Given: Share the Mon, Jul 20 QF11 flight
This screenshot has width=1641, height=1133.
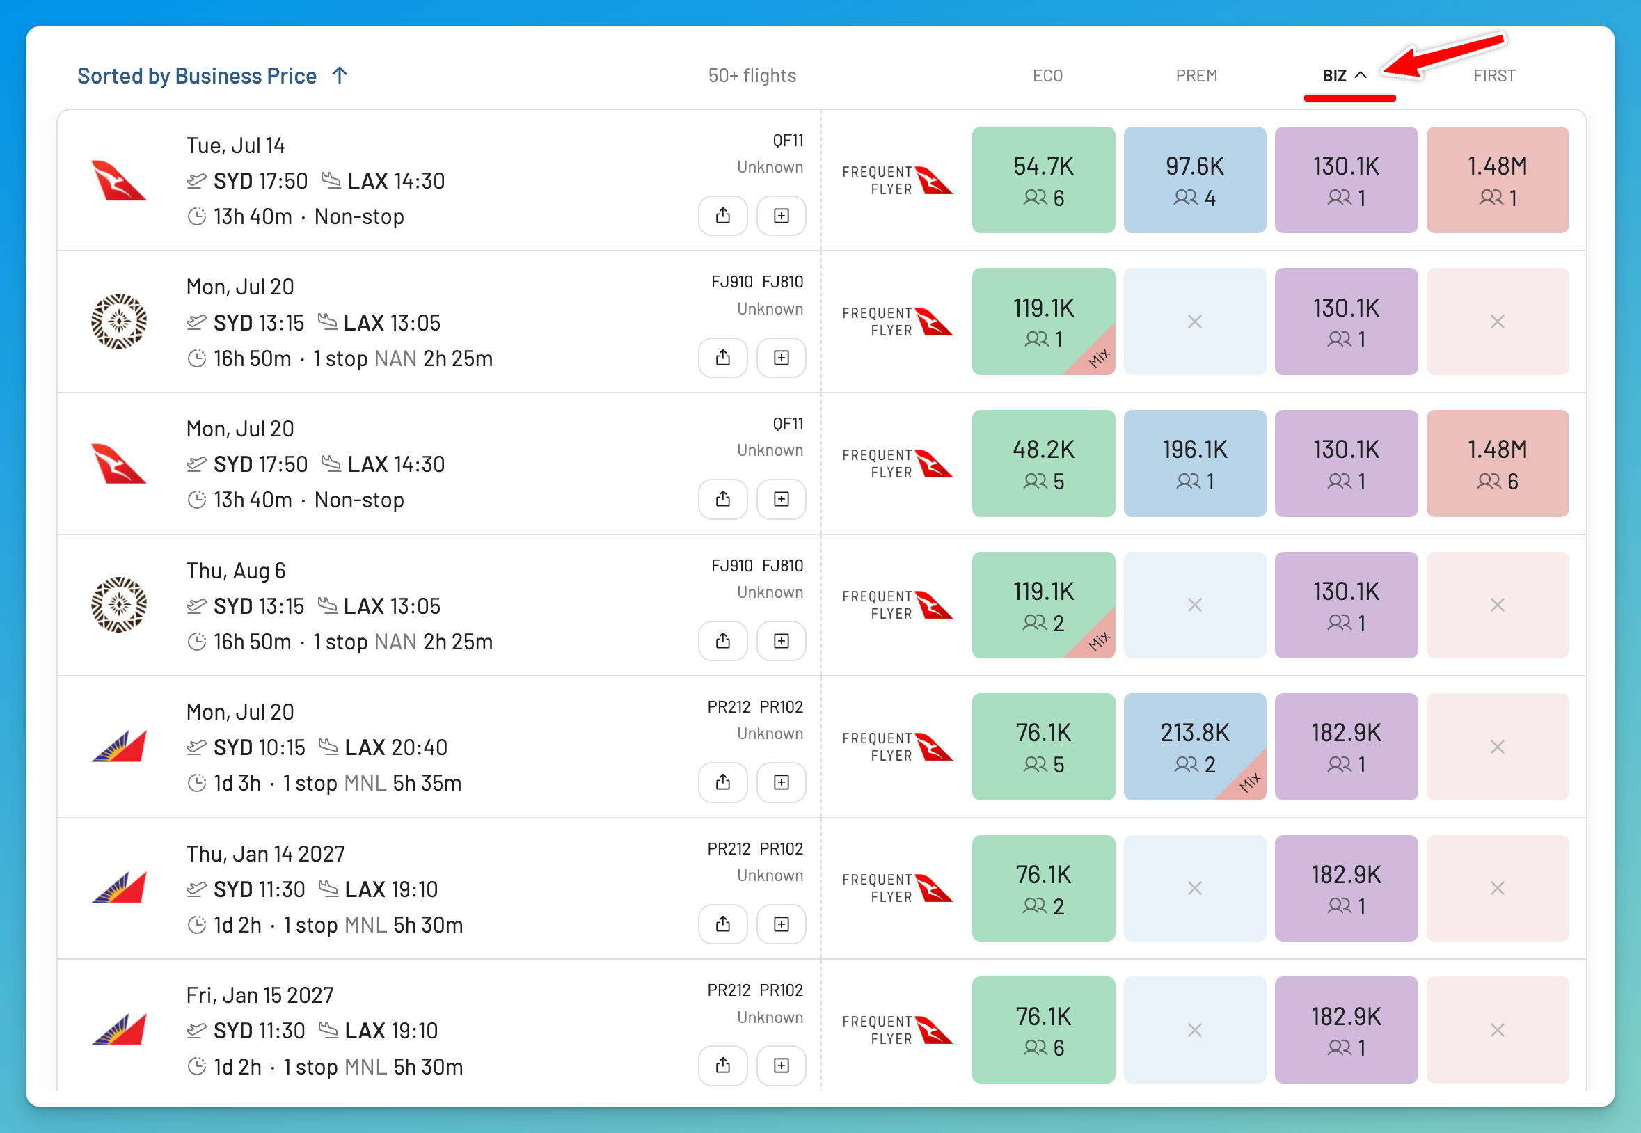Looking at the screenshot, I should [x=722, y=499].
